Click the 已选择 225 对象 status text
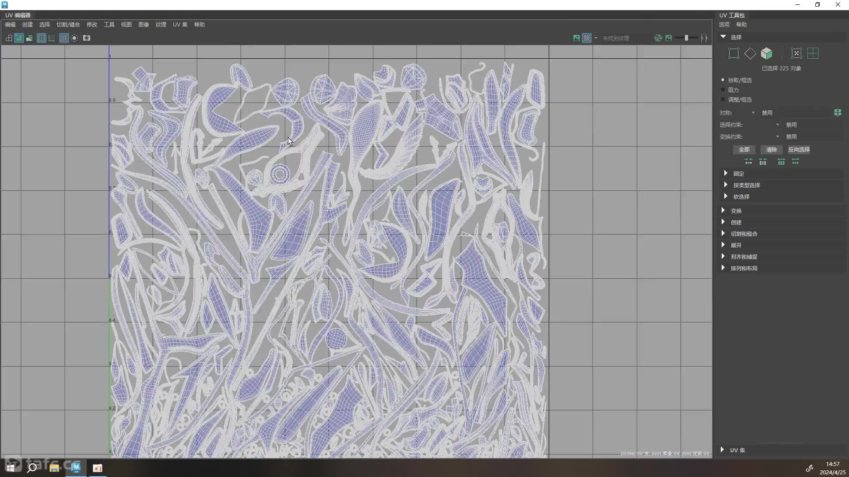The width and height of the screenshot is (849, 477). (781, 68)
